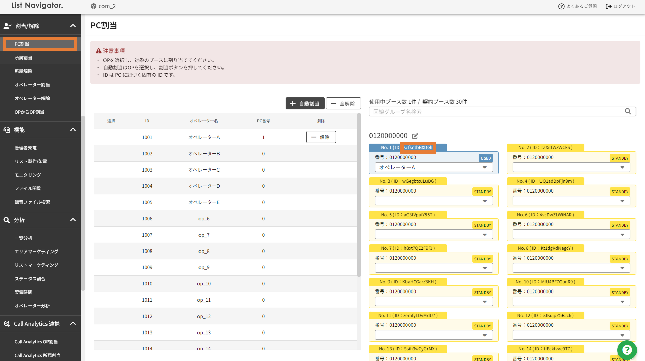Click the 全解除 button
The height and width of the screenshot is (361, 645).
point(343,103)
